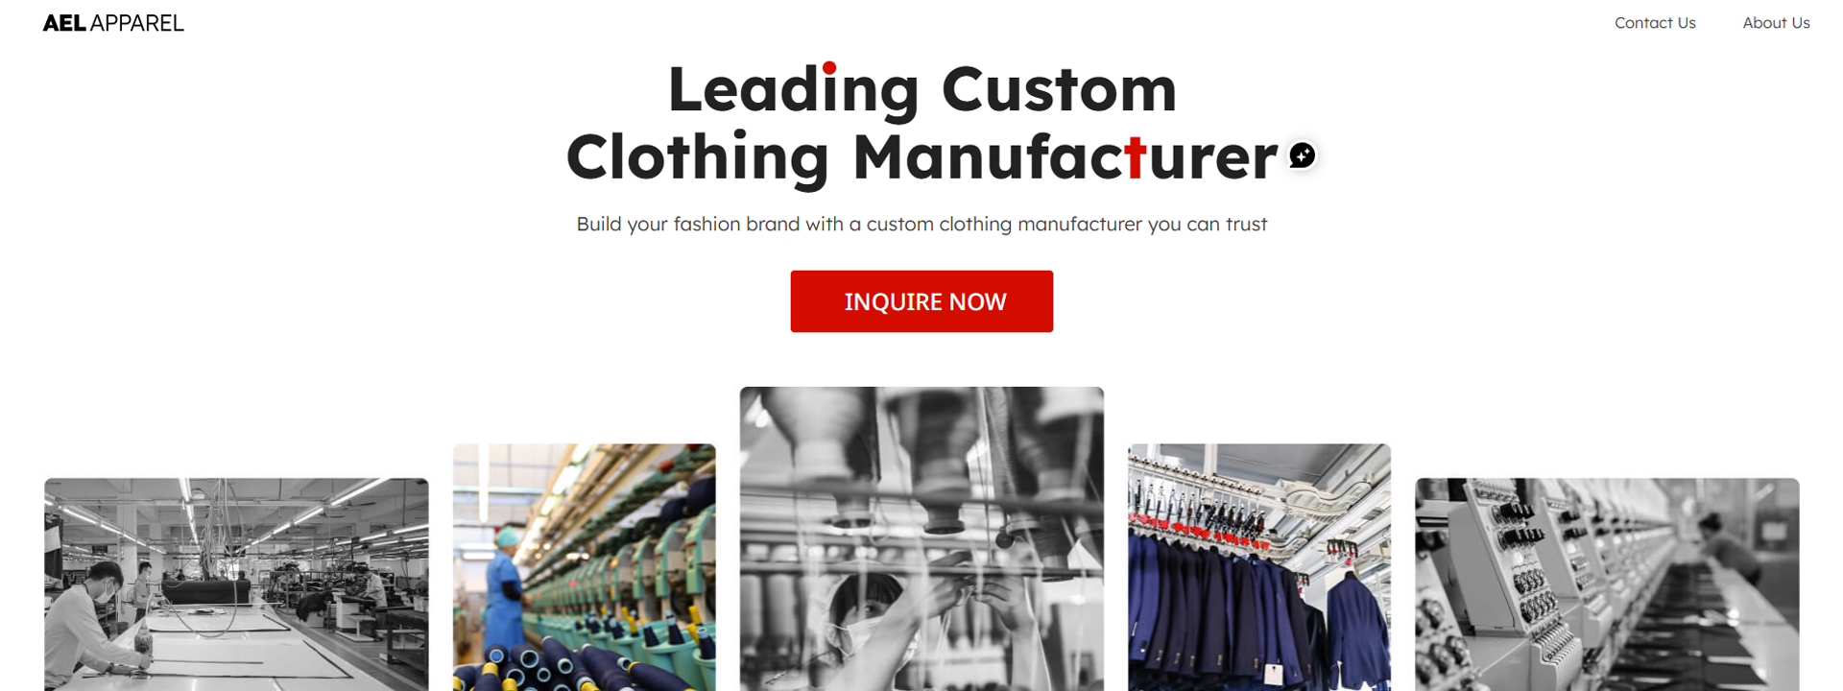This screenshot has height=691, width=1843.
Task: Click the 'Build your fashion brand' tagline
Action: [921, 224]
